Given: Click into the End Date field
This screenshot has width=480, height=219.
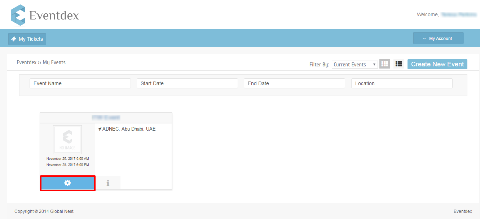Looking at the screenshot, I should click(x=294, y=83).
